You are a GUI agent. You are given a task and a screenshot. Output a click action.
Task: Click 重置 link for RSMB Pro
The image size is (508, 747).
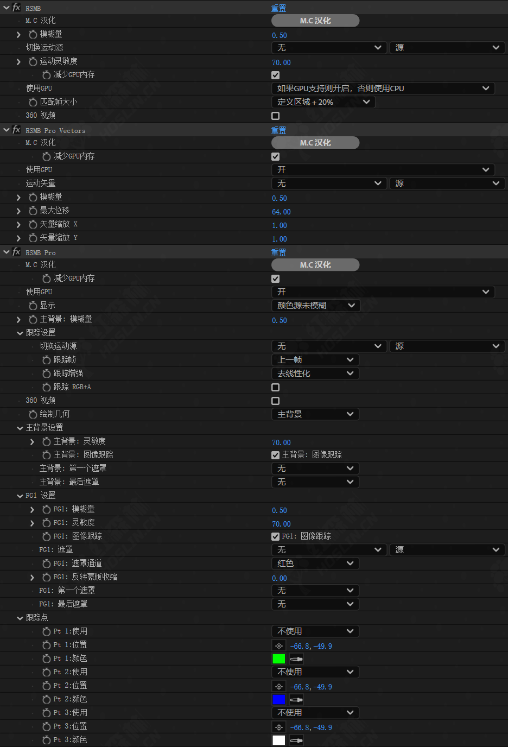click(278, 252)
